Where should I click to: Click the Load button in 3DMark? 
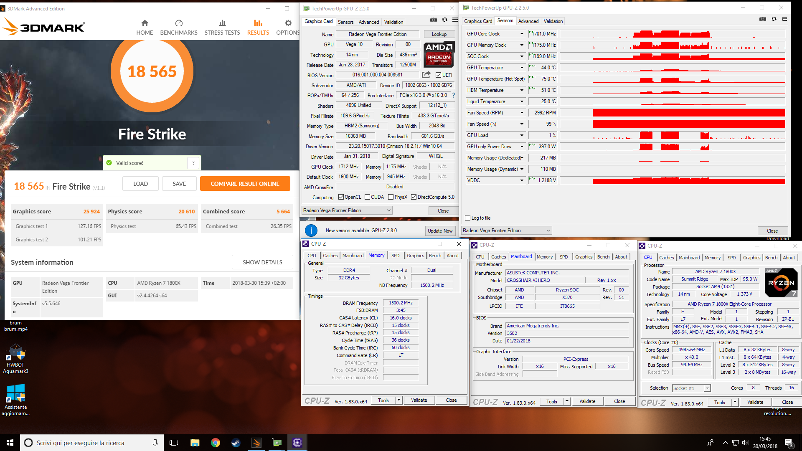pyautogui.click(x=140, y=184)
